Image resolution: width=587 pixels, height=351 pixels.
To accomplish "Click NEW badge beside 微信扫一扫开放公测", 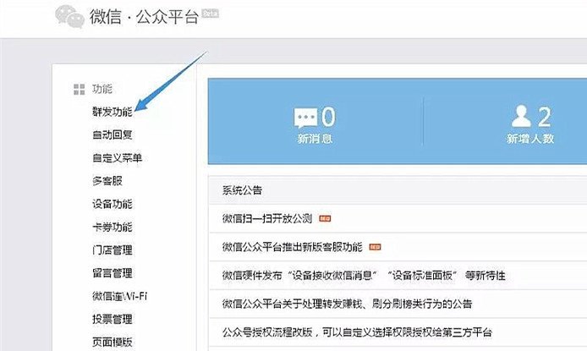I will click(325, 218).
